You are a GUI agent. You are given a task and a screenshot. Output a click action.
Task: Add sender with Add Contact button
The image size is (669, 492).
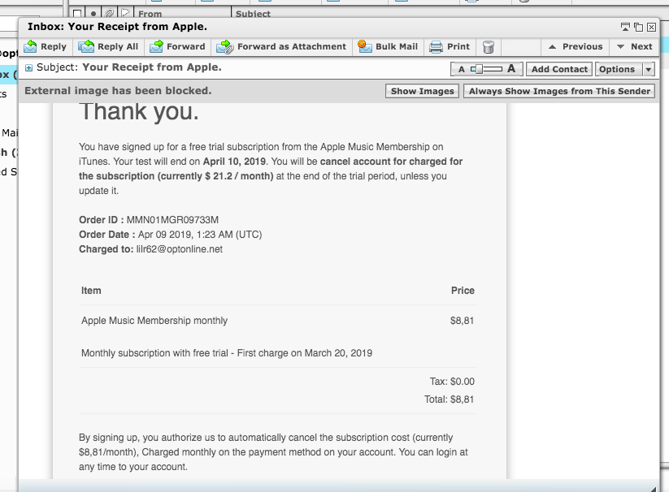pyautogui.click(x=559, y=69)
